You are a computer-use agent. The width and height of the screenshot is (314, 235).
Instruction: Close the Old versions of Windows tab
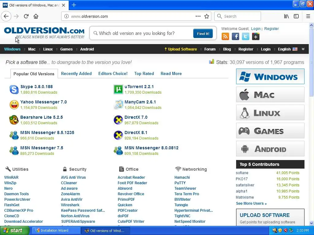point(63,5)
